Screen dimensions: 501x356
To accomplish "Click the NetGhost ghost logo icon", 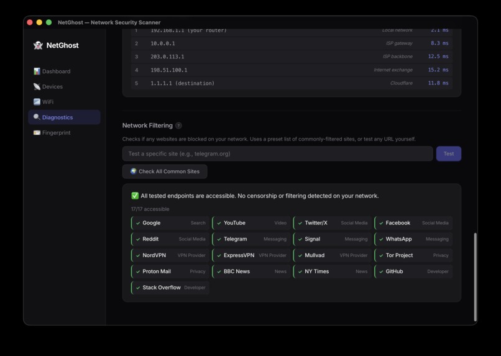I will point(38,45).
